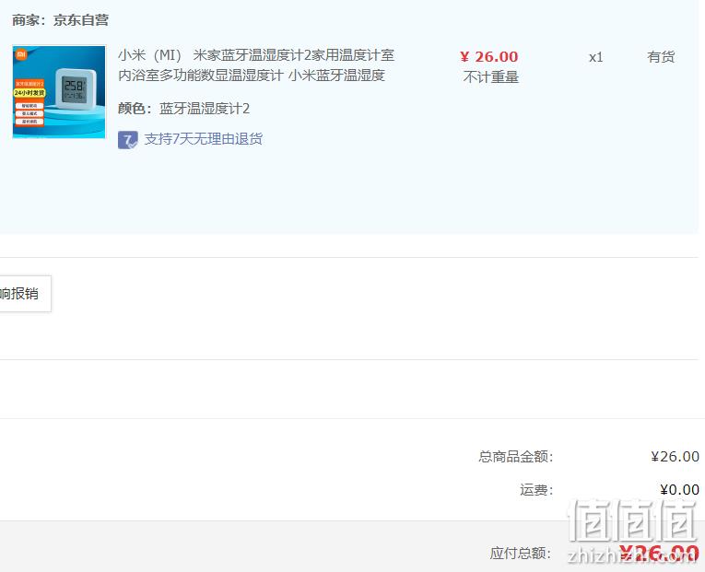705x572 pixels.
Task: Click the total goods amount ¥26.00
Action: 675,457
